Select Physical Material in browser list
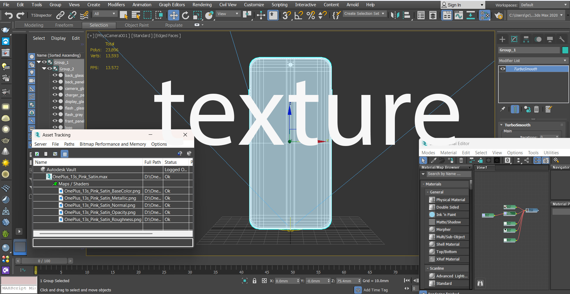The width and height of the screenshot is (570, 294). [x=450, y=200]
